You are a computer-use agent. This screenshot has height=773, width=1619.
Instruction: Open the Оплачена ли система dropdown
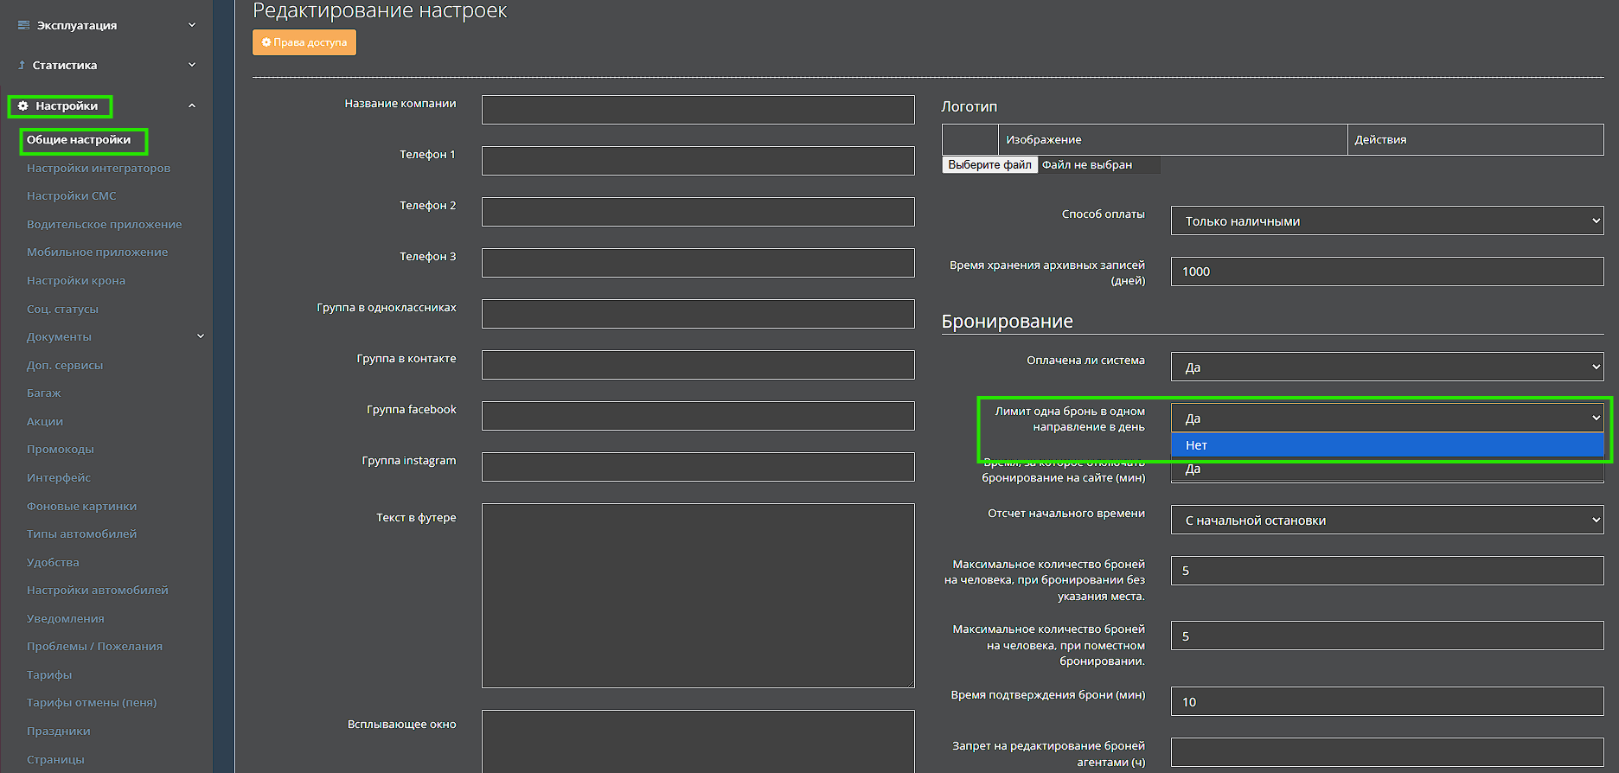coord(1386,367)
